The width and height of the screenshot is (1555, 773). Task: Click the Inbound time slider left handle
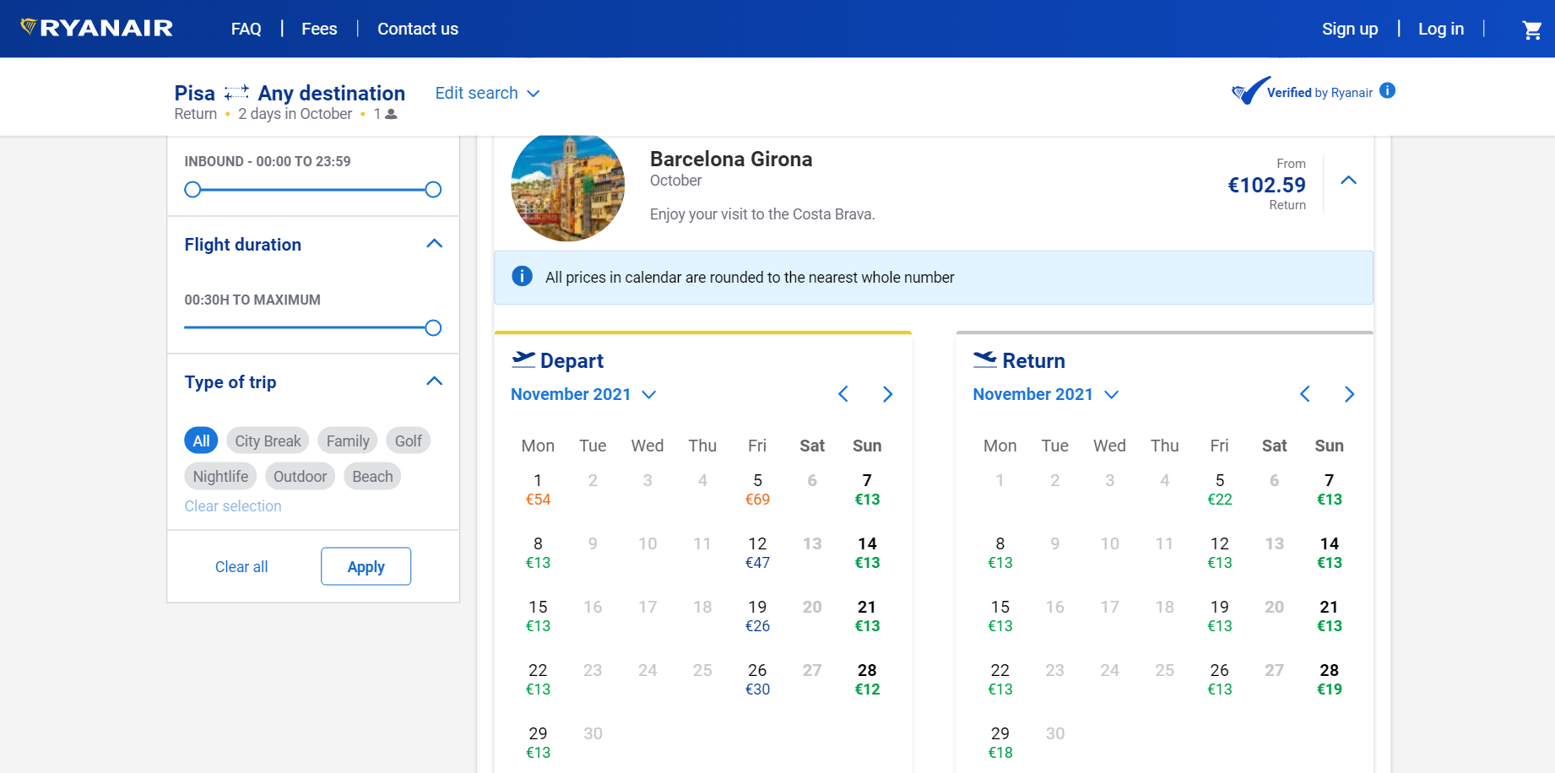pos(192,189)
